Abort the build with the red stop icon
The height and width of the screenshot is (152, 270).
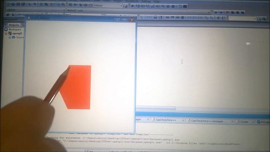tap(91, 5)
